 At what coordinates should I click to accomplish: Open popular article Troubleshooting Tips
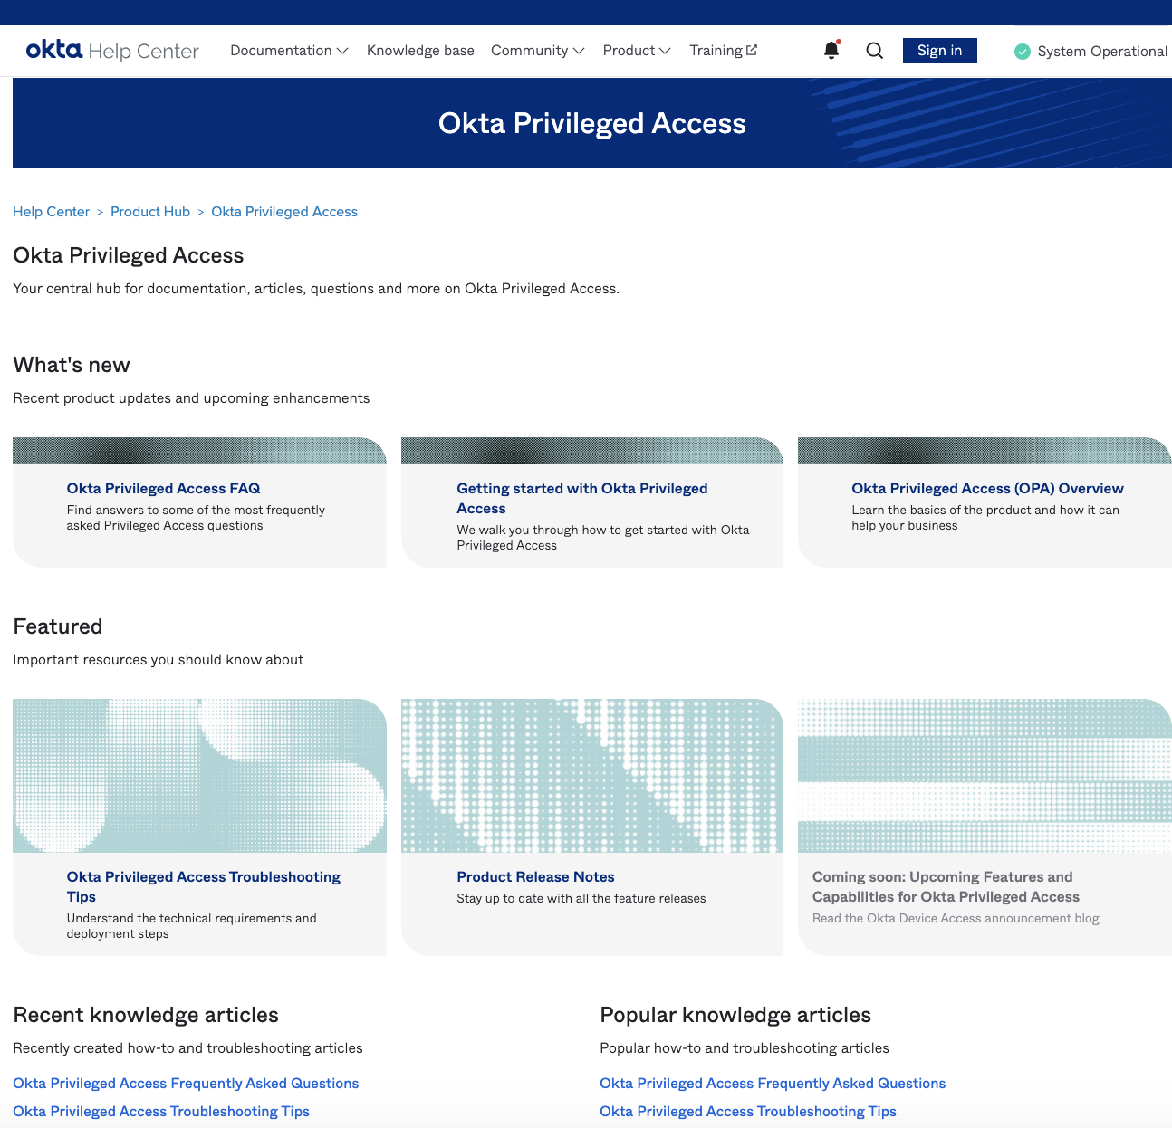click(x=748, y=1112)
